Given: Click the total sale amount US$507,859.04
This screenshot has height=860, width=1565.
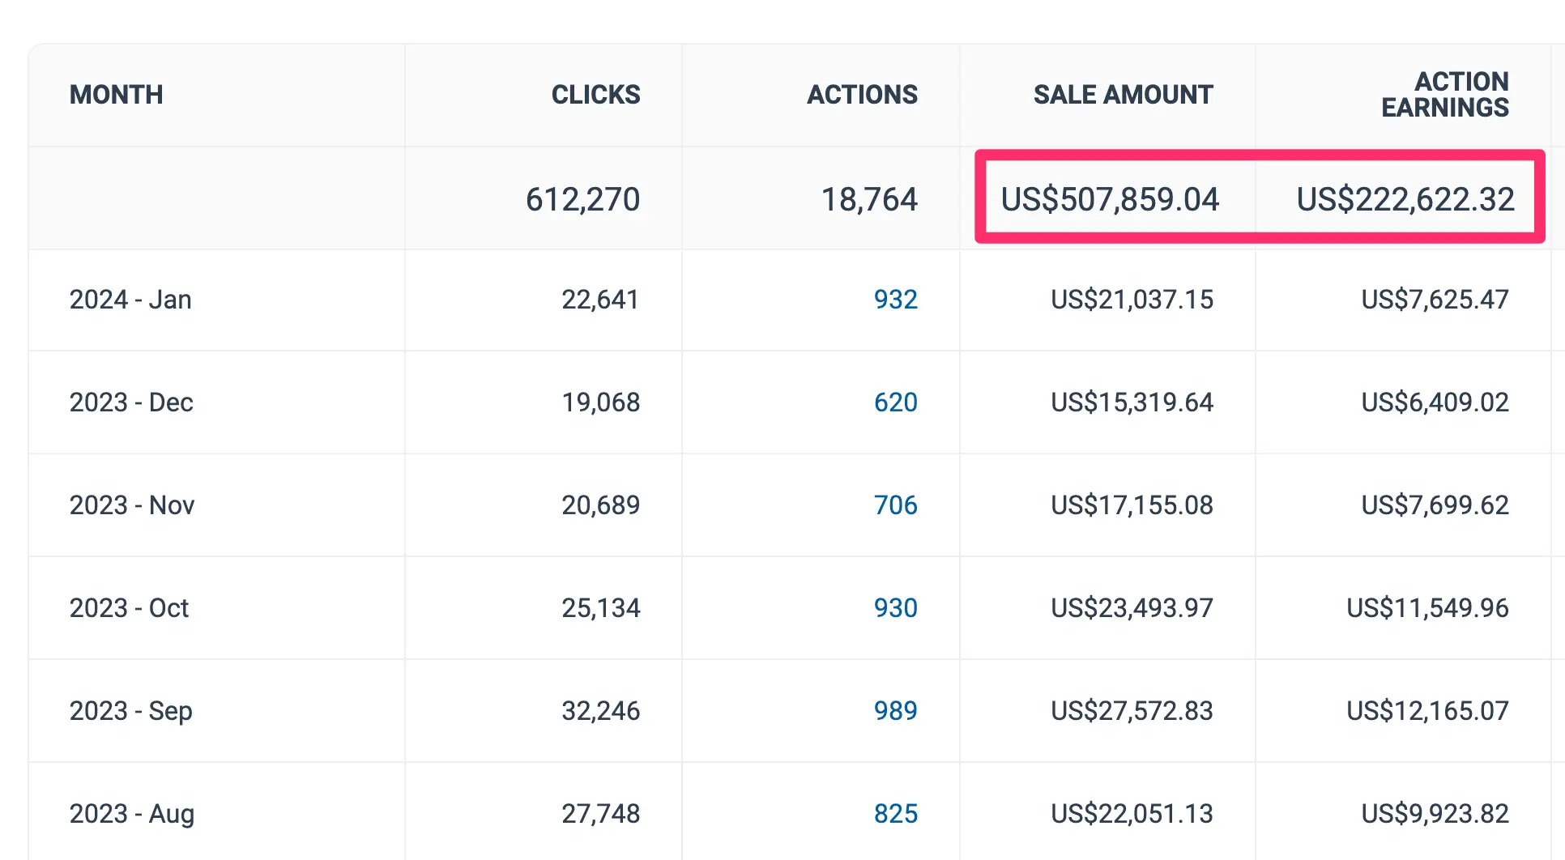Looking at the screenshot, I should pyautogui.click(x=1110, y=199).
